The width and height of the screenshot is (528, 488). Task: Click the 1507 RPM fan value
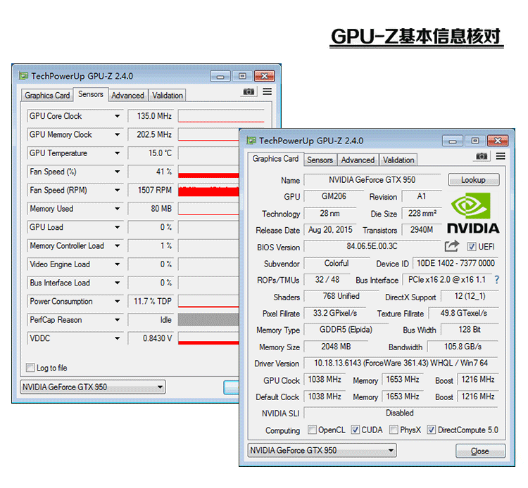(151, 190)
